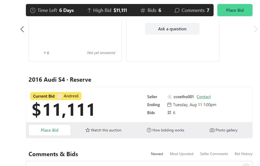Click seller ccoelho001 avatar icon
The height and width of the screenshot is (166, 260).
pyautogui.click(x=169, y=97)
